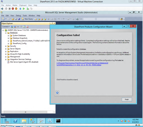The width and height of the screenshot is (143, 127).
Task: Click the Open File folder icon in SSMS
Action: 13,19
